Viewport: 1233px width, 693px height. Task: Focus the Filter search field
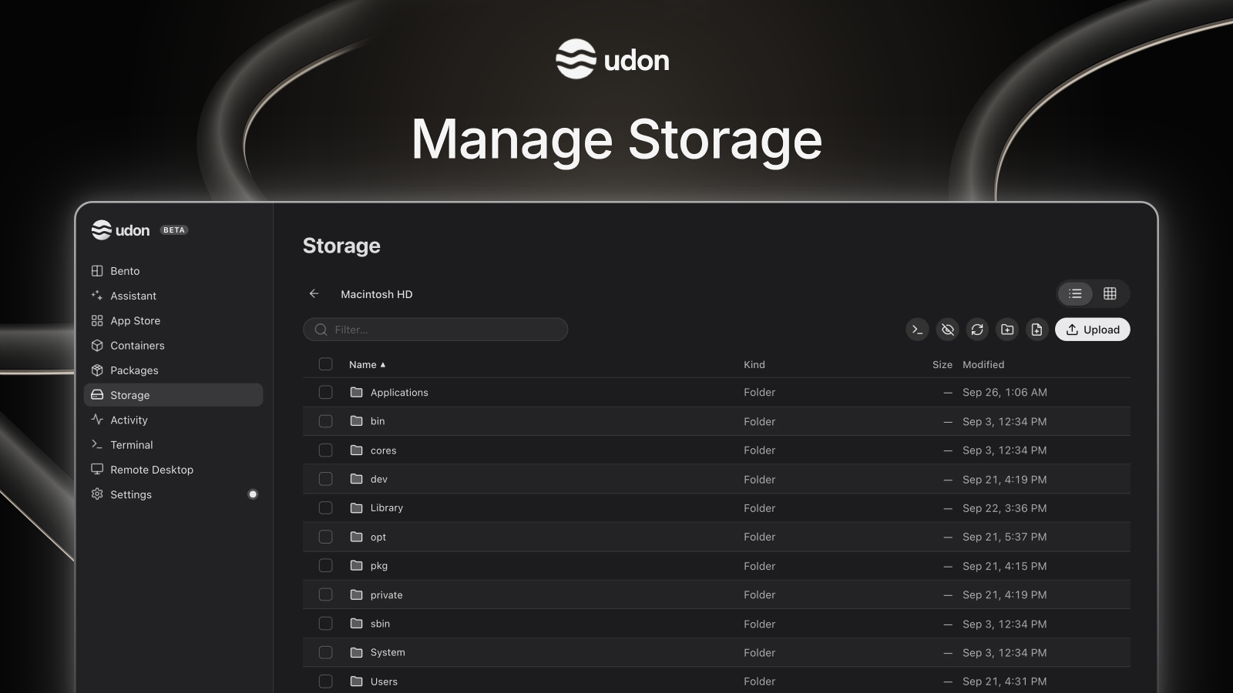tap(435, 330)
